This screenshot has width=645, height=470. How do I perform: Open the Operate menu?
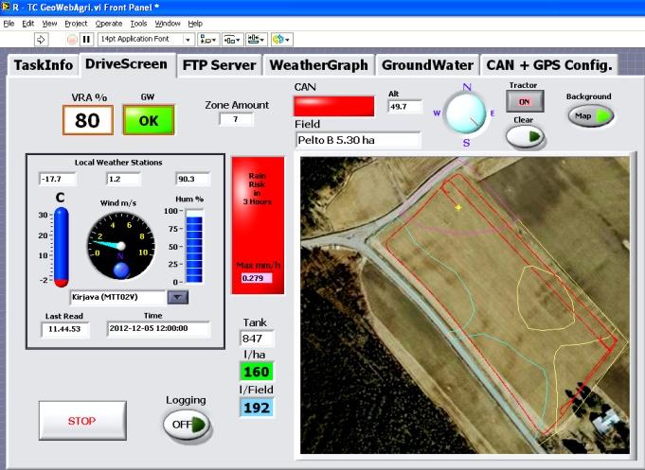pos(109,24)
